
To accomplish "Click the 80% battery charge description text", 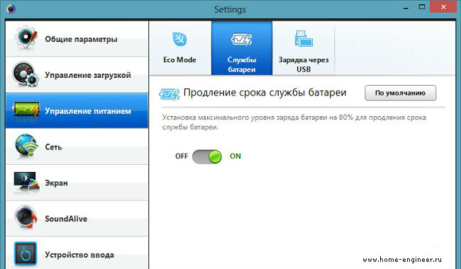I will tap(294, 122).
